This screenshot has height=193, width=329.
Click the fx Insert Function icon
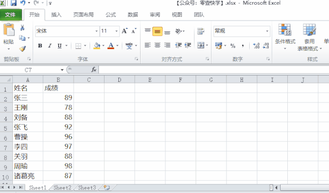tap(94, 69)
